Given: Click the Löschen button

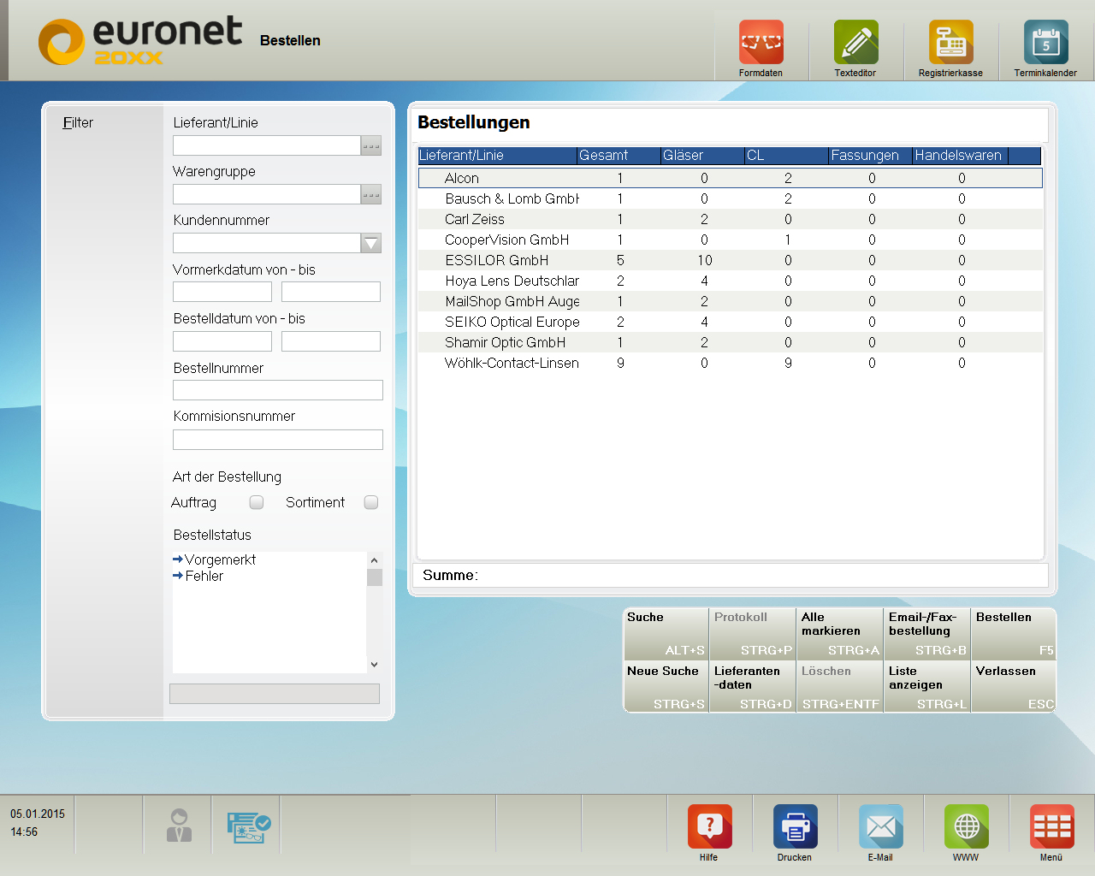Looking at the screenshot, I should tap(840, 687).
